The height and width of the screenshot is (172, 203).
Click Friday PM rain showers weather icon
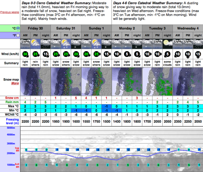click(35, 44)
